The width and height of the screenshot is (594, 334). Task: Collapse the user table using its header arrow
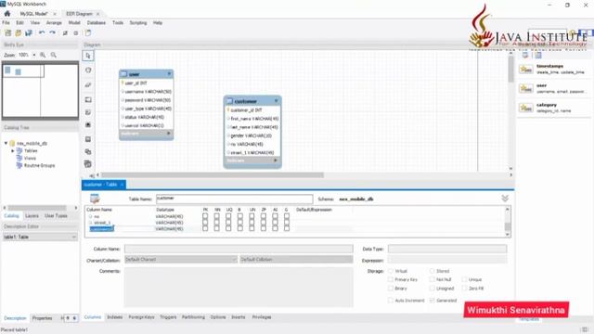click(x=169, y=73)
